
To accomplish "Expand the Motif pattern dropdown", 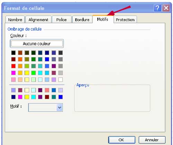I will [x=60, y=108].
